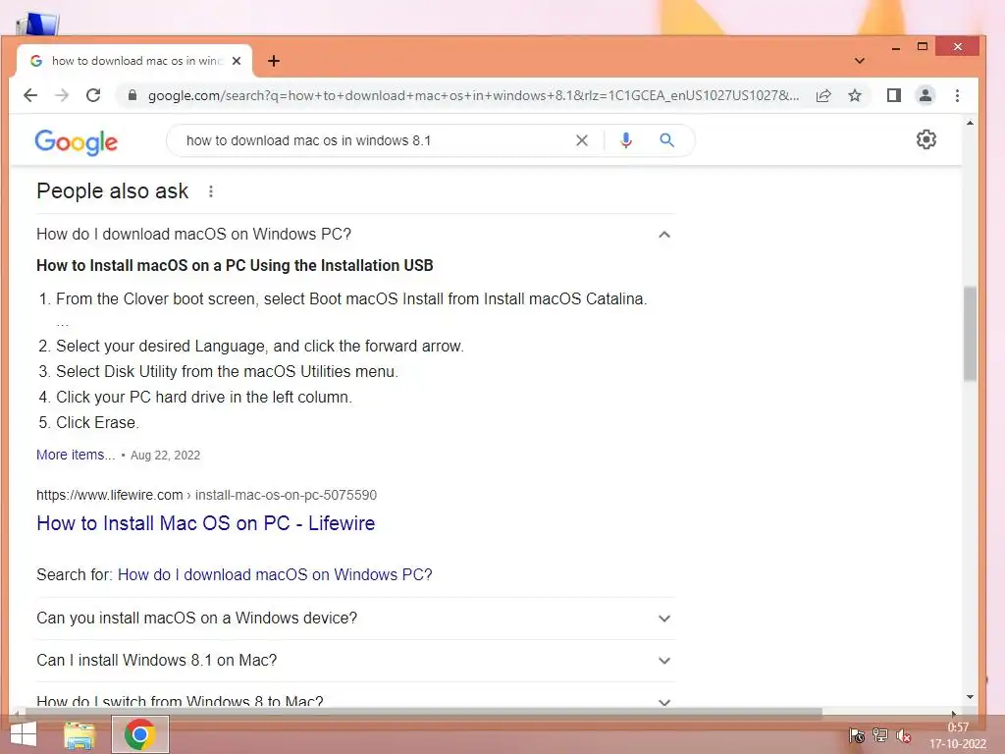The height and width of the screenshot is (754, 1005).
Task: Open the Windows Start button
Action: coord(24,734)
